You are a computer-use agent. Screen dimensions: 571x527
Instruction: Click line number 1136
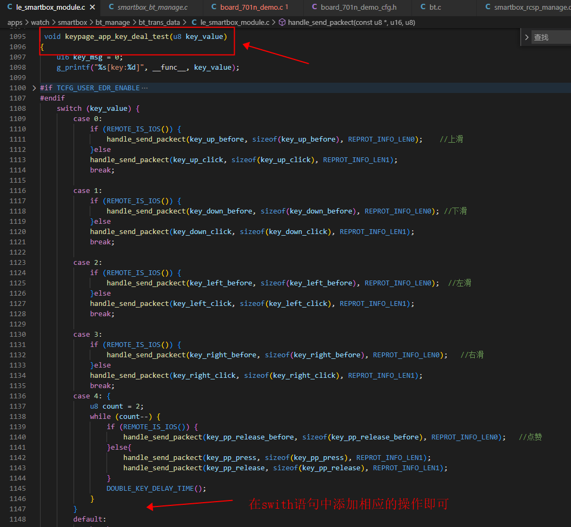coord(17,396)
